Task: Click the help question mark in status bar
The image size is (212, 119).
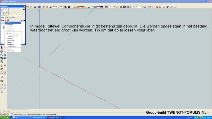Action: 12,114
